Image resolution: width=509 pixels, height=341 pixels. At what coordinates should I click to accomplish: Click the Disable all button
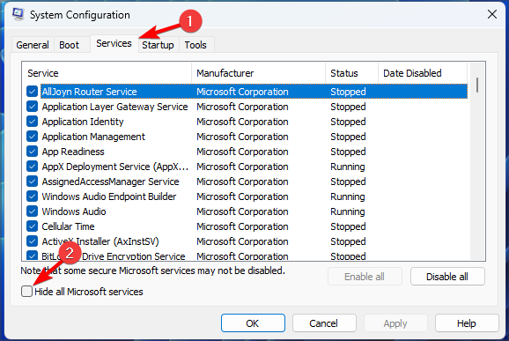tap(447, 277)
